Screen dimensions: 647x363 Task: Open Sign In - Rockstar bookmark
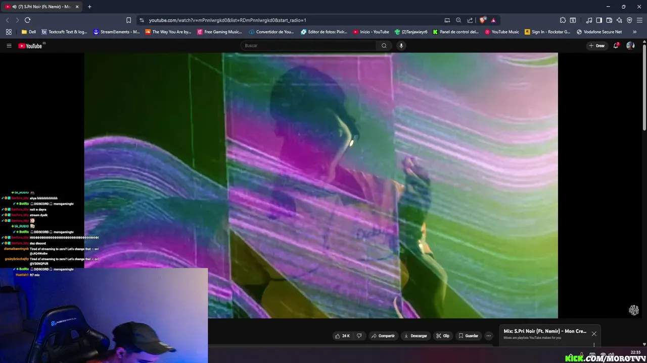coord(547,32)
